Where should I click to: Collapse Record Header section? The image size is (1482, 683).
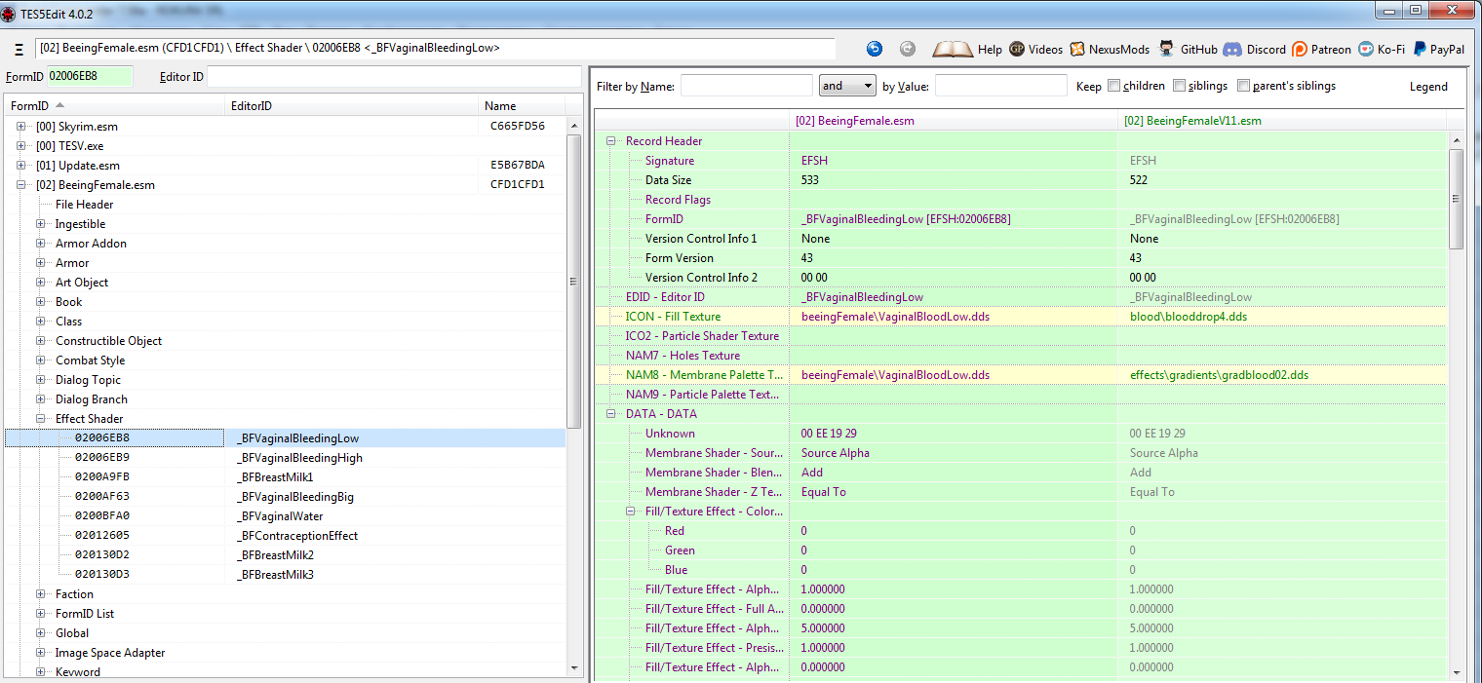tap(611, 141)
